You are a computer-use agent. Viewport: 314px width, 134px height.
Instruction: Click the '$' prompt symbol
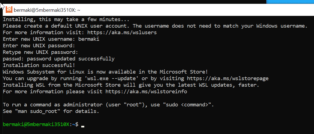click(77, 124)
